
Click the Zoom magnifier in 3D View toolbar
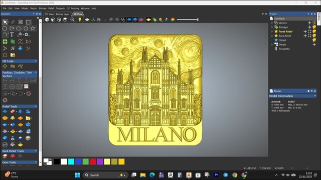pyautogui.click(x=72, y=19)
